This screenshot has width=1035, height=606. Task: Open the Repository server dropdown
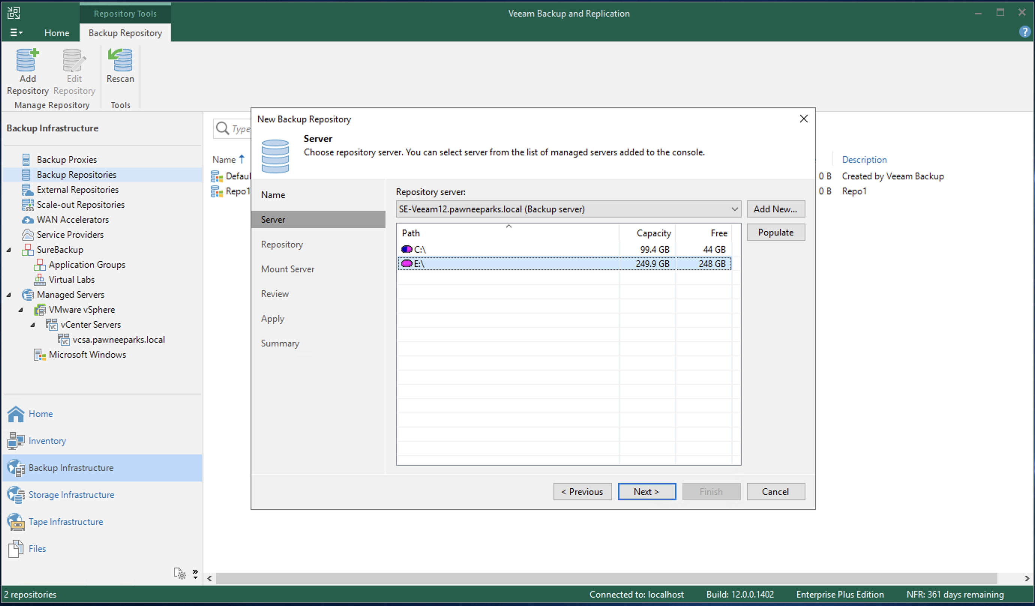point(568,209)
